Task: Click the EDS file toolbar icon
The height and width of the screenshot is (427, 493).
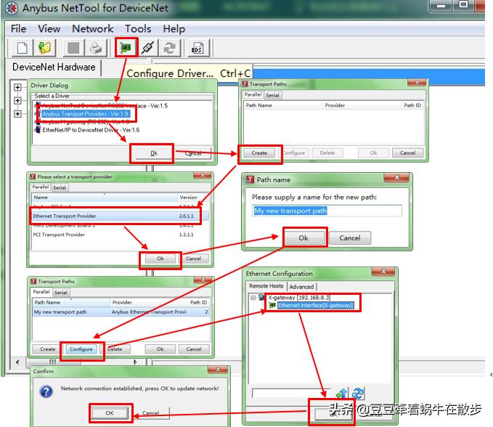Action: [197, 49]
